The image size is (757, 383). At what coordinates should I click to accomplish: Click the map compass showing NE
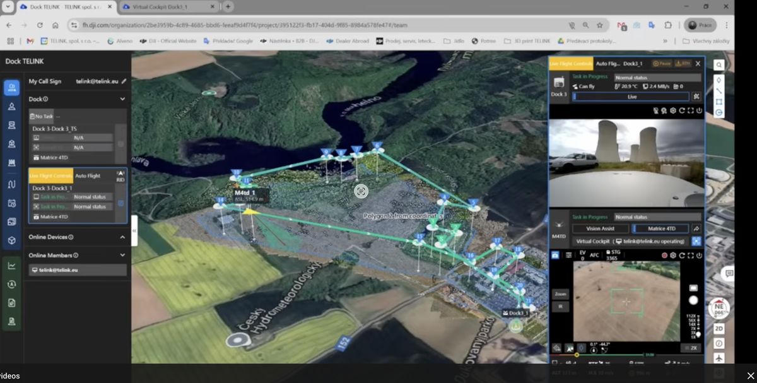pyautogui.click(x=719, y=309)
